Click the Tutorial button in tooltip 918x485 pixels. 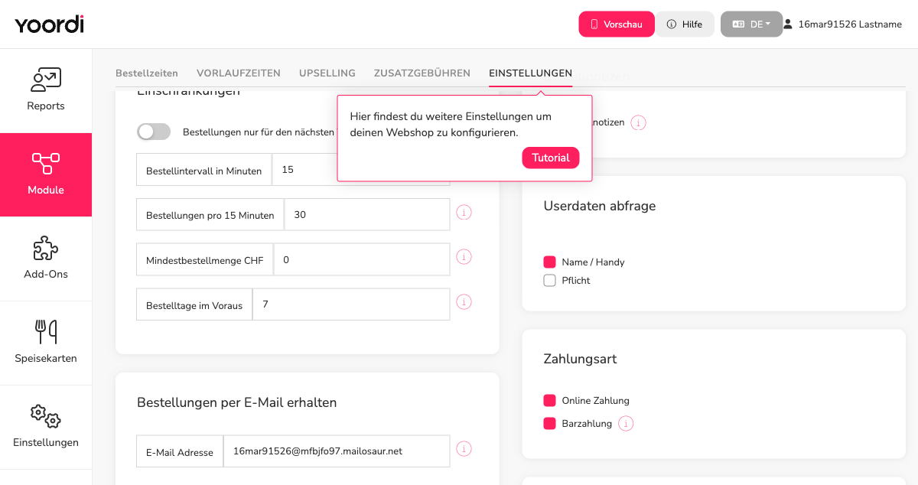click(551, 158)
